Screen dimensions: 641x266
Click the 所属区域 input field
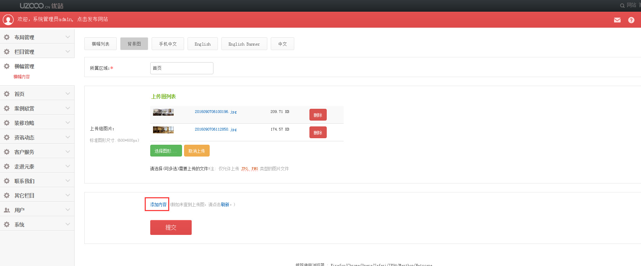coord(182,68)
